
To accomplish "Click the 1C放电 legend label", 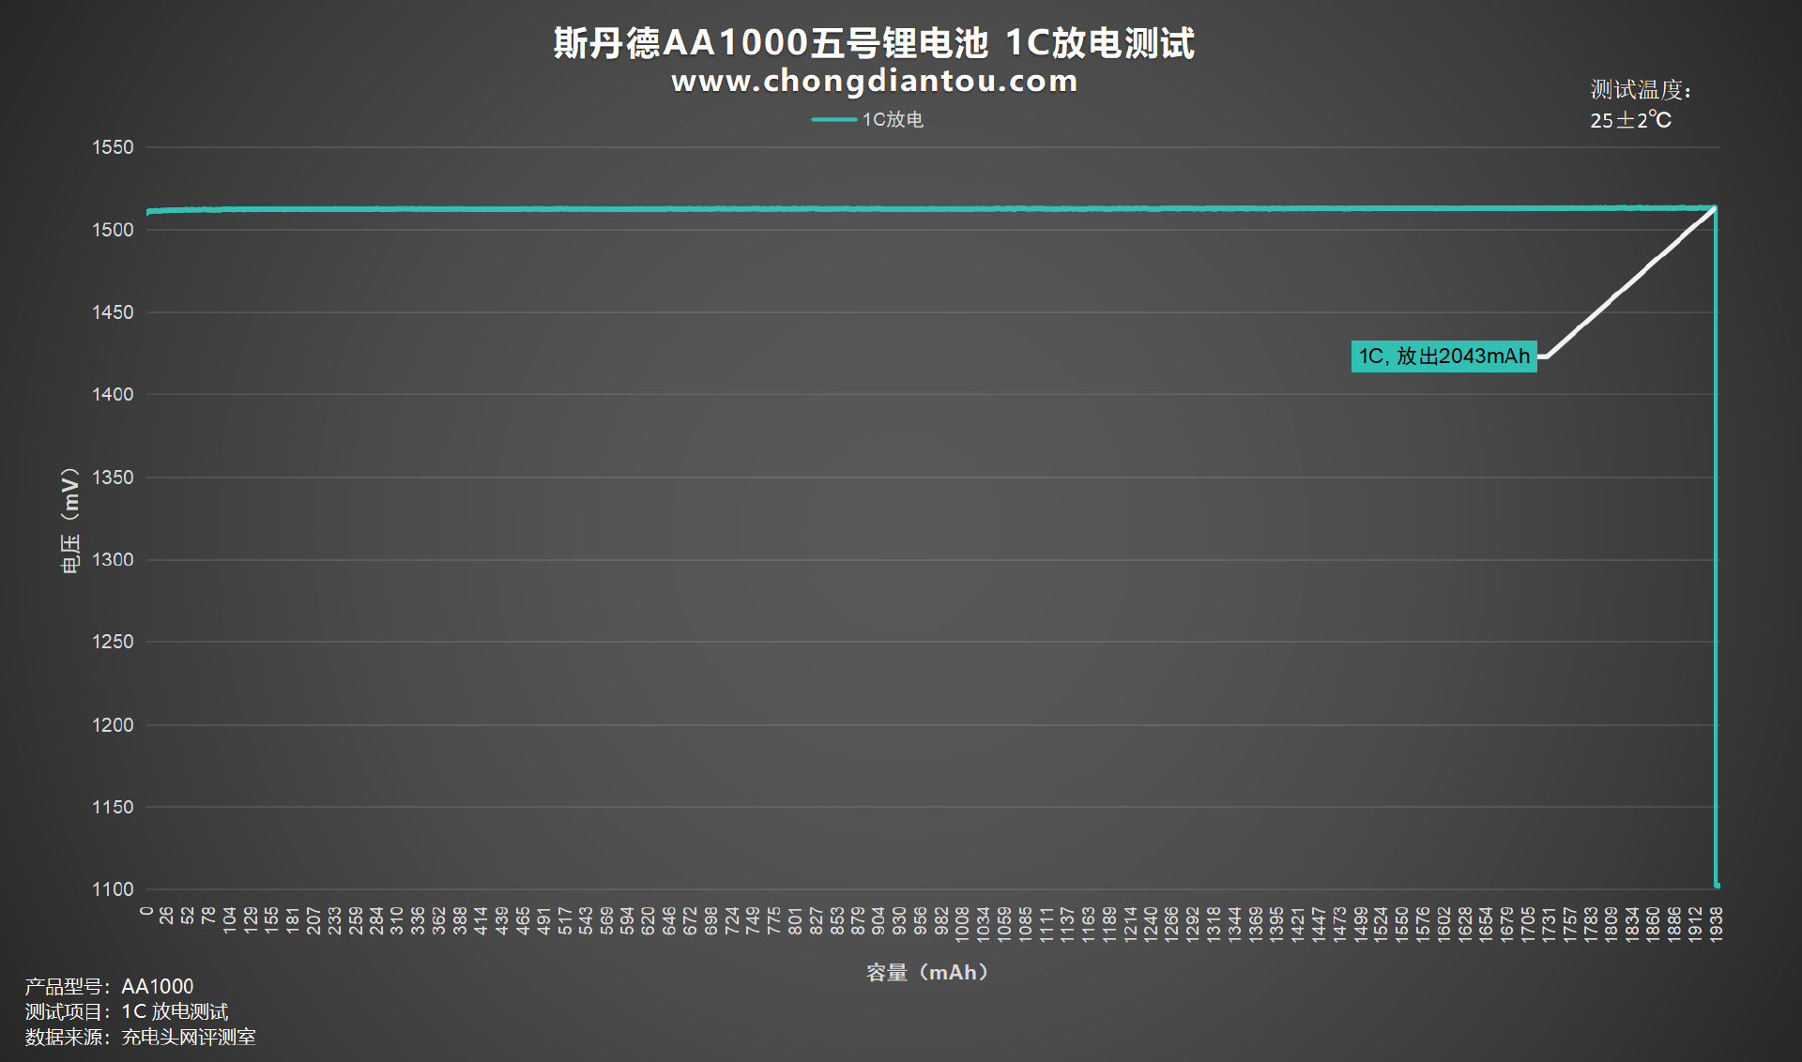I will click(893, 119).
